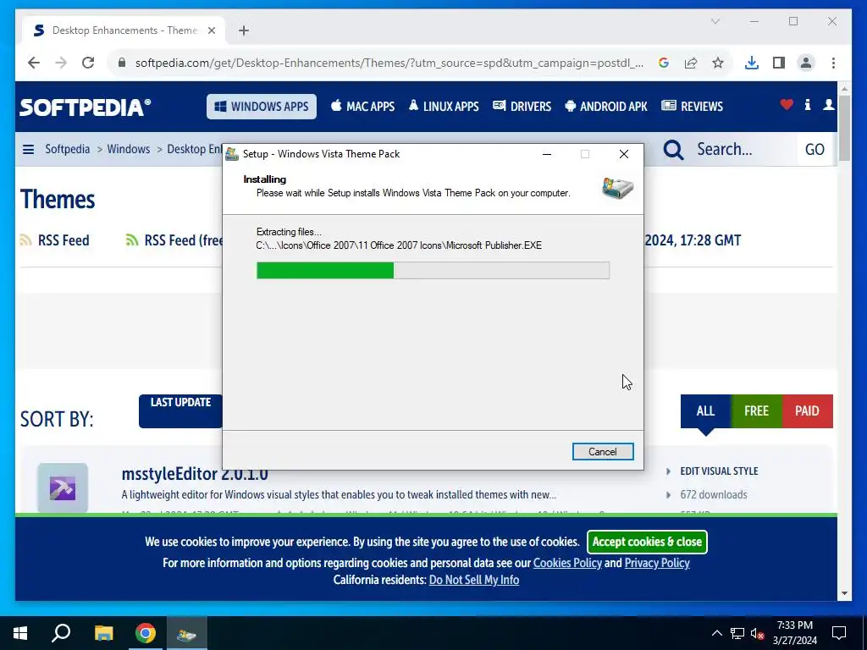The width and height of the screenshot is (867, 650).
Task: Follow the Windows breadcrumb link
Action: point(129,149)
